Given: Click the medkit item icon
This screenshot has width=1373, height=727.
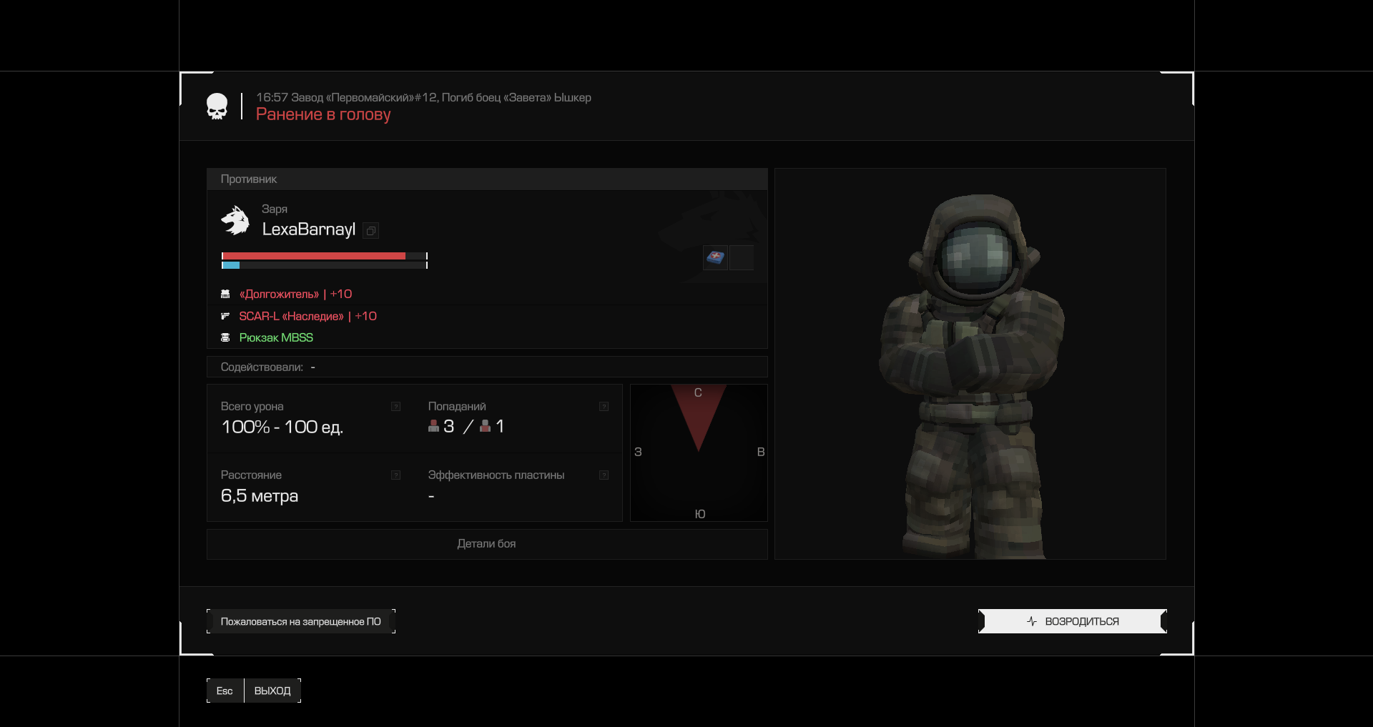Looking at the screenshot, I should (715, 257).
